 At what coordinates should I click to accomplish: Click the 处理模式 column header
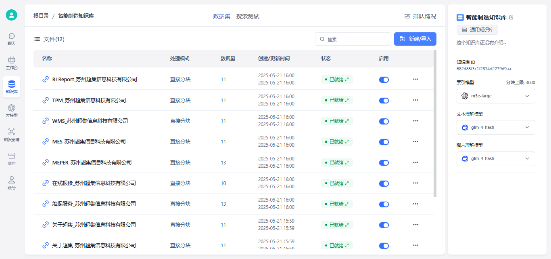180,59
